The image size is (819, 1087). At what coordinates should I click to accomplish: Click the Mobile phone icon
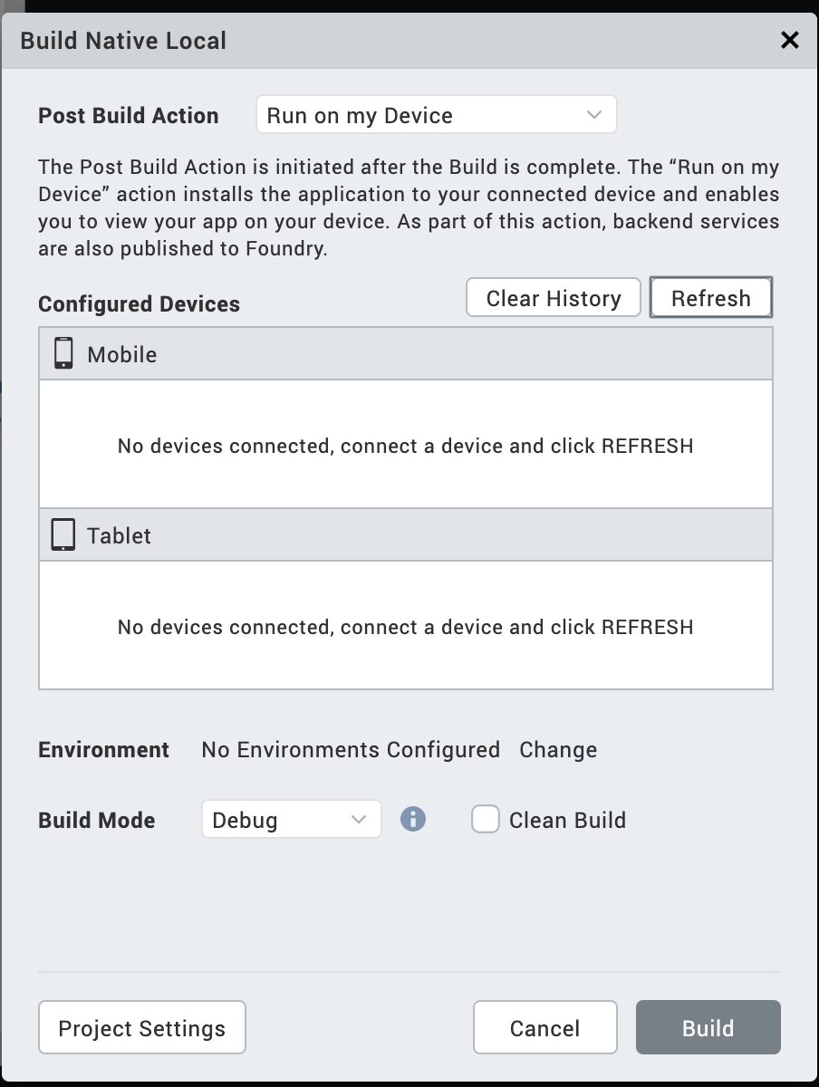(x=63, y=353)
